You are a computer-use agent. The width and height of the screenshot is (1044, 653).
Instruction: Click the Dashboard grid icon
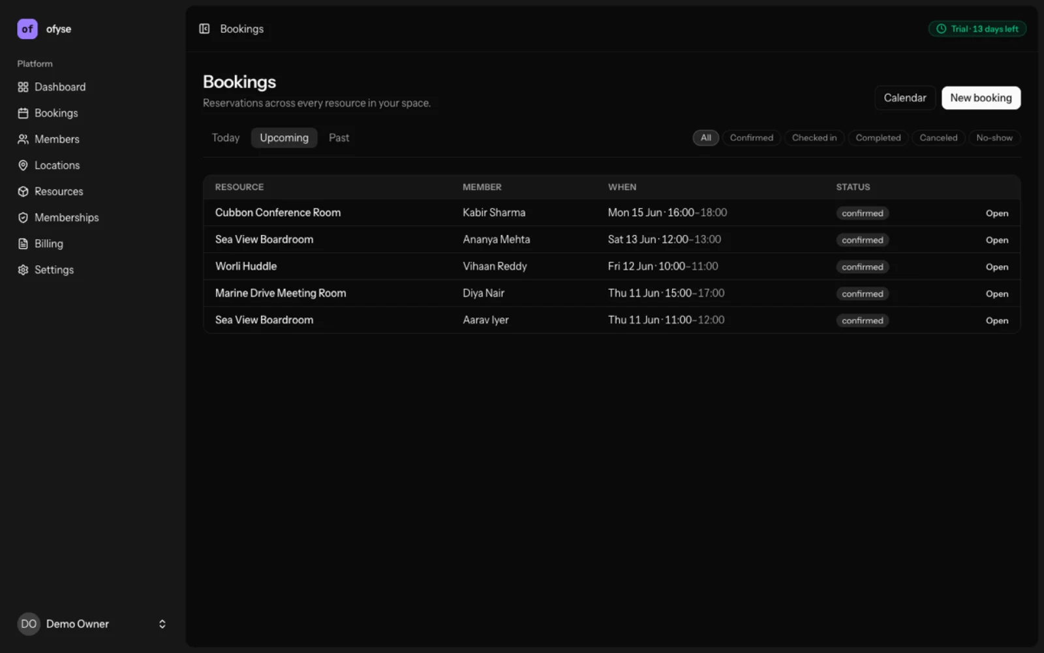pos(23,87)
